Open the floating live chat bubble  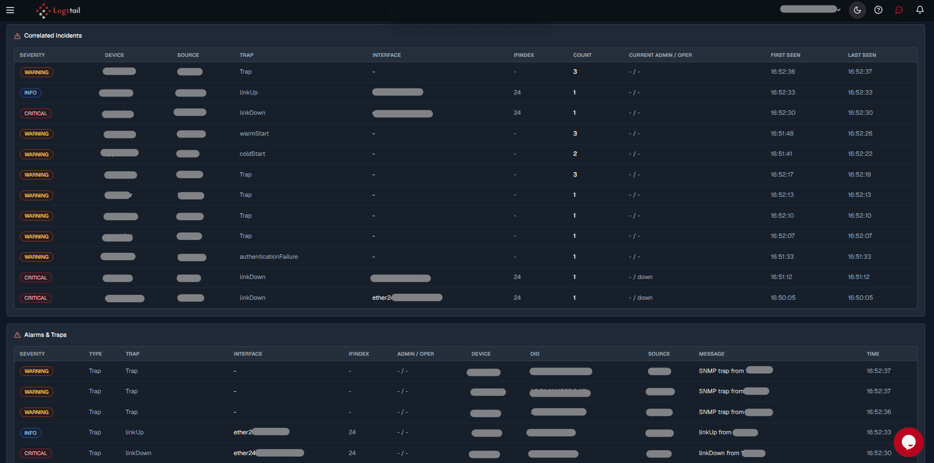tap(908, 442)
